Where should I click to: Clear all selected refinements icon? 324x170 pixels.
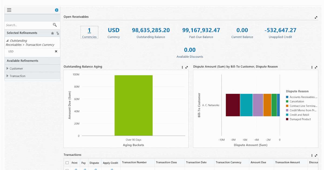(x=57, y=33)
